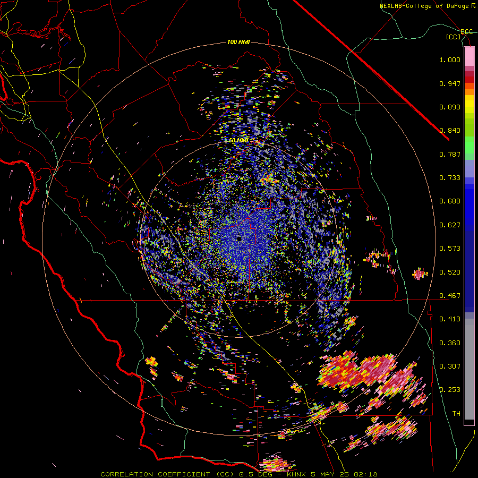Click the 0.893 scale value
478x478 pixels.
coord(450,107)
